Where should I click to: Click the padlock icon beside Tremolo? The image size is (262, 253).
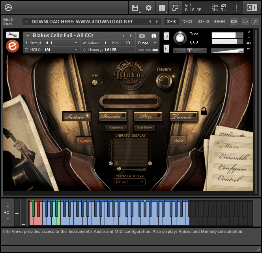[204, 111]
